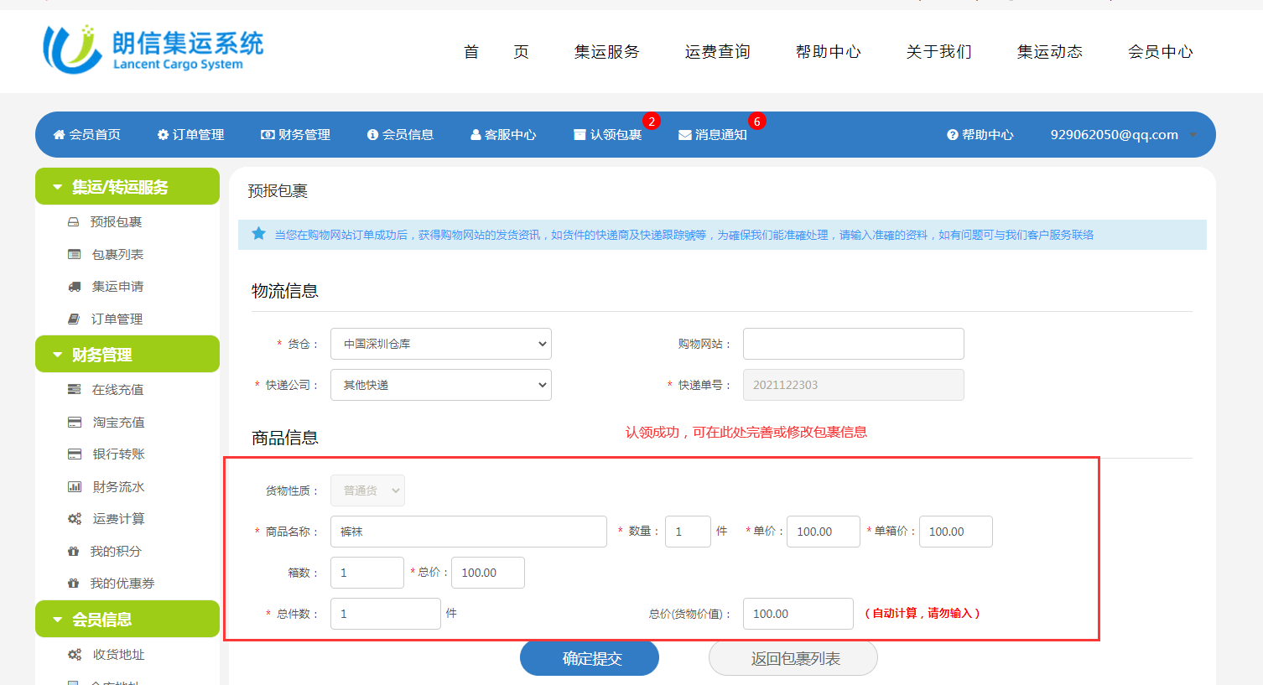Screen dimensions: 1263x685
Task: Click the home icon beside 会员首页
Action: coord(59,135)
